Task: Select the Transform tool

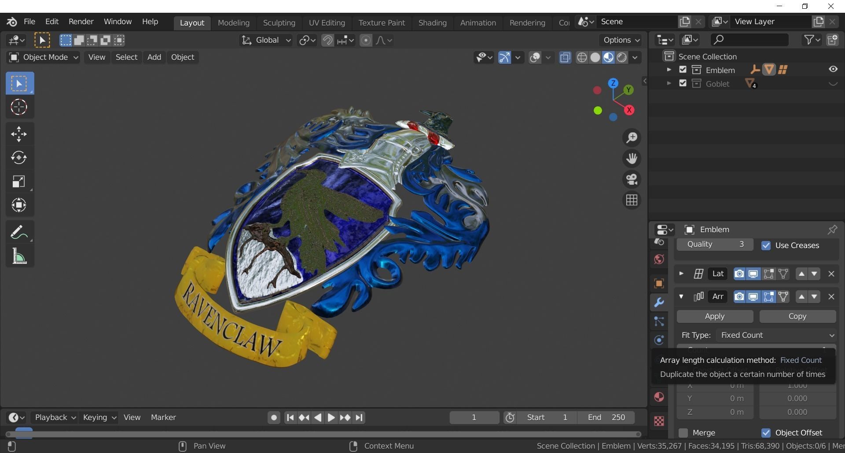Action: click(x=19, y=205)
